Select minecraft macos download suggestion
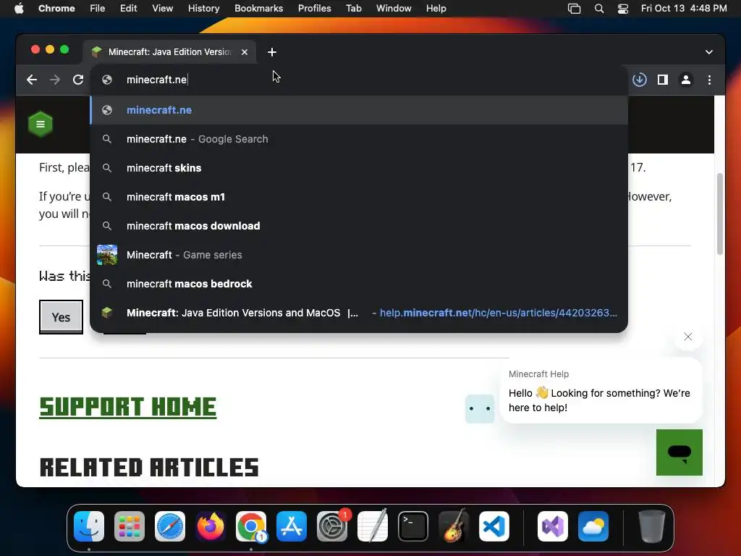Viewport: 741px width, 556px height. click(359, 226)
